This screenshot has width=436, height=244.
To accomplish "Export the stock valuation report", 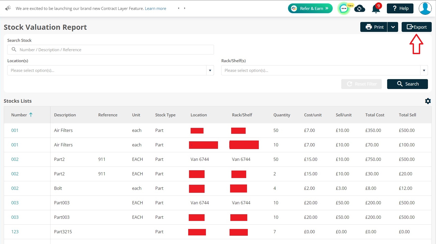I will pyautogui.click(x=417, y=27).
